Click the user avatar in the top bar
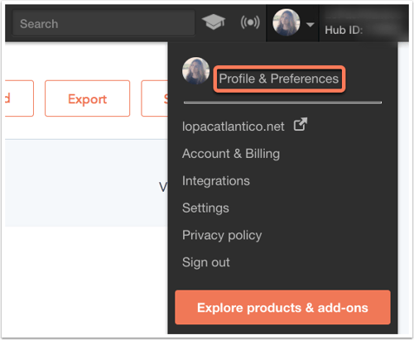The image size is (414, 340). pos(286,23)
